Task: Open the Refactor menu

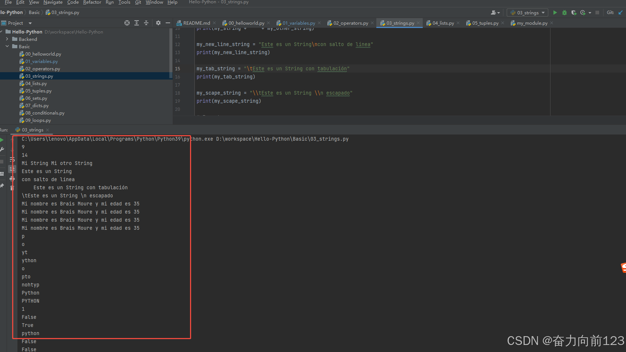Action: coord(92,2)
